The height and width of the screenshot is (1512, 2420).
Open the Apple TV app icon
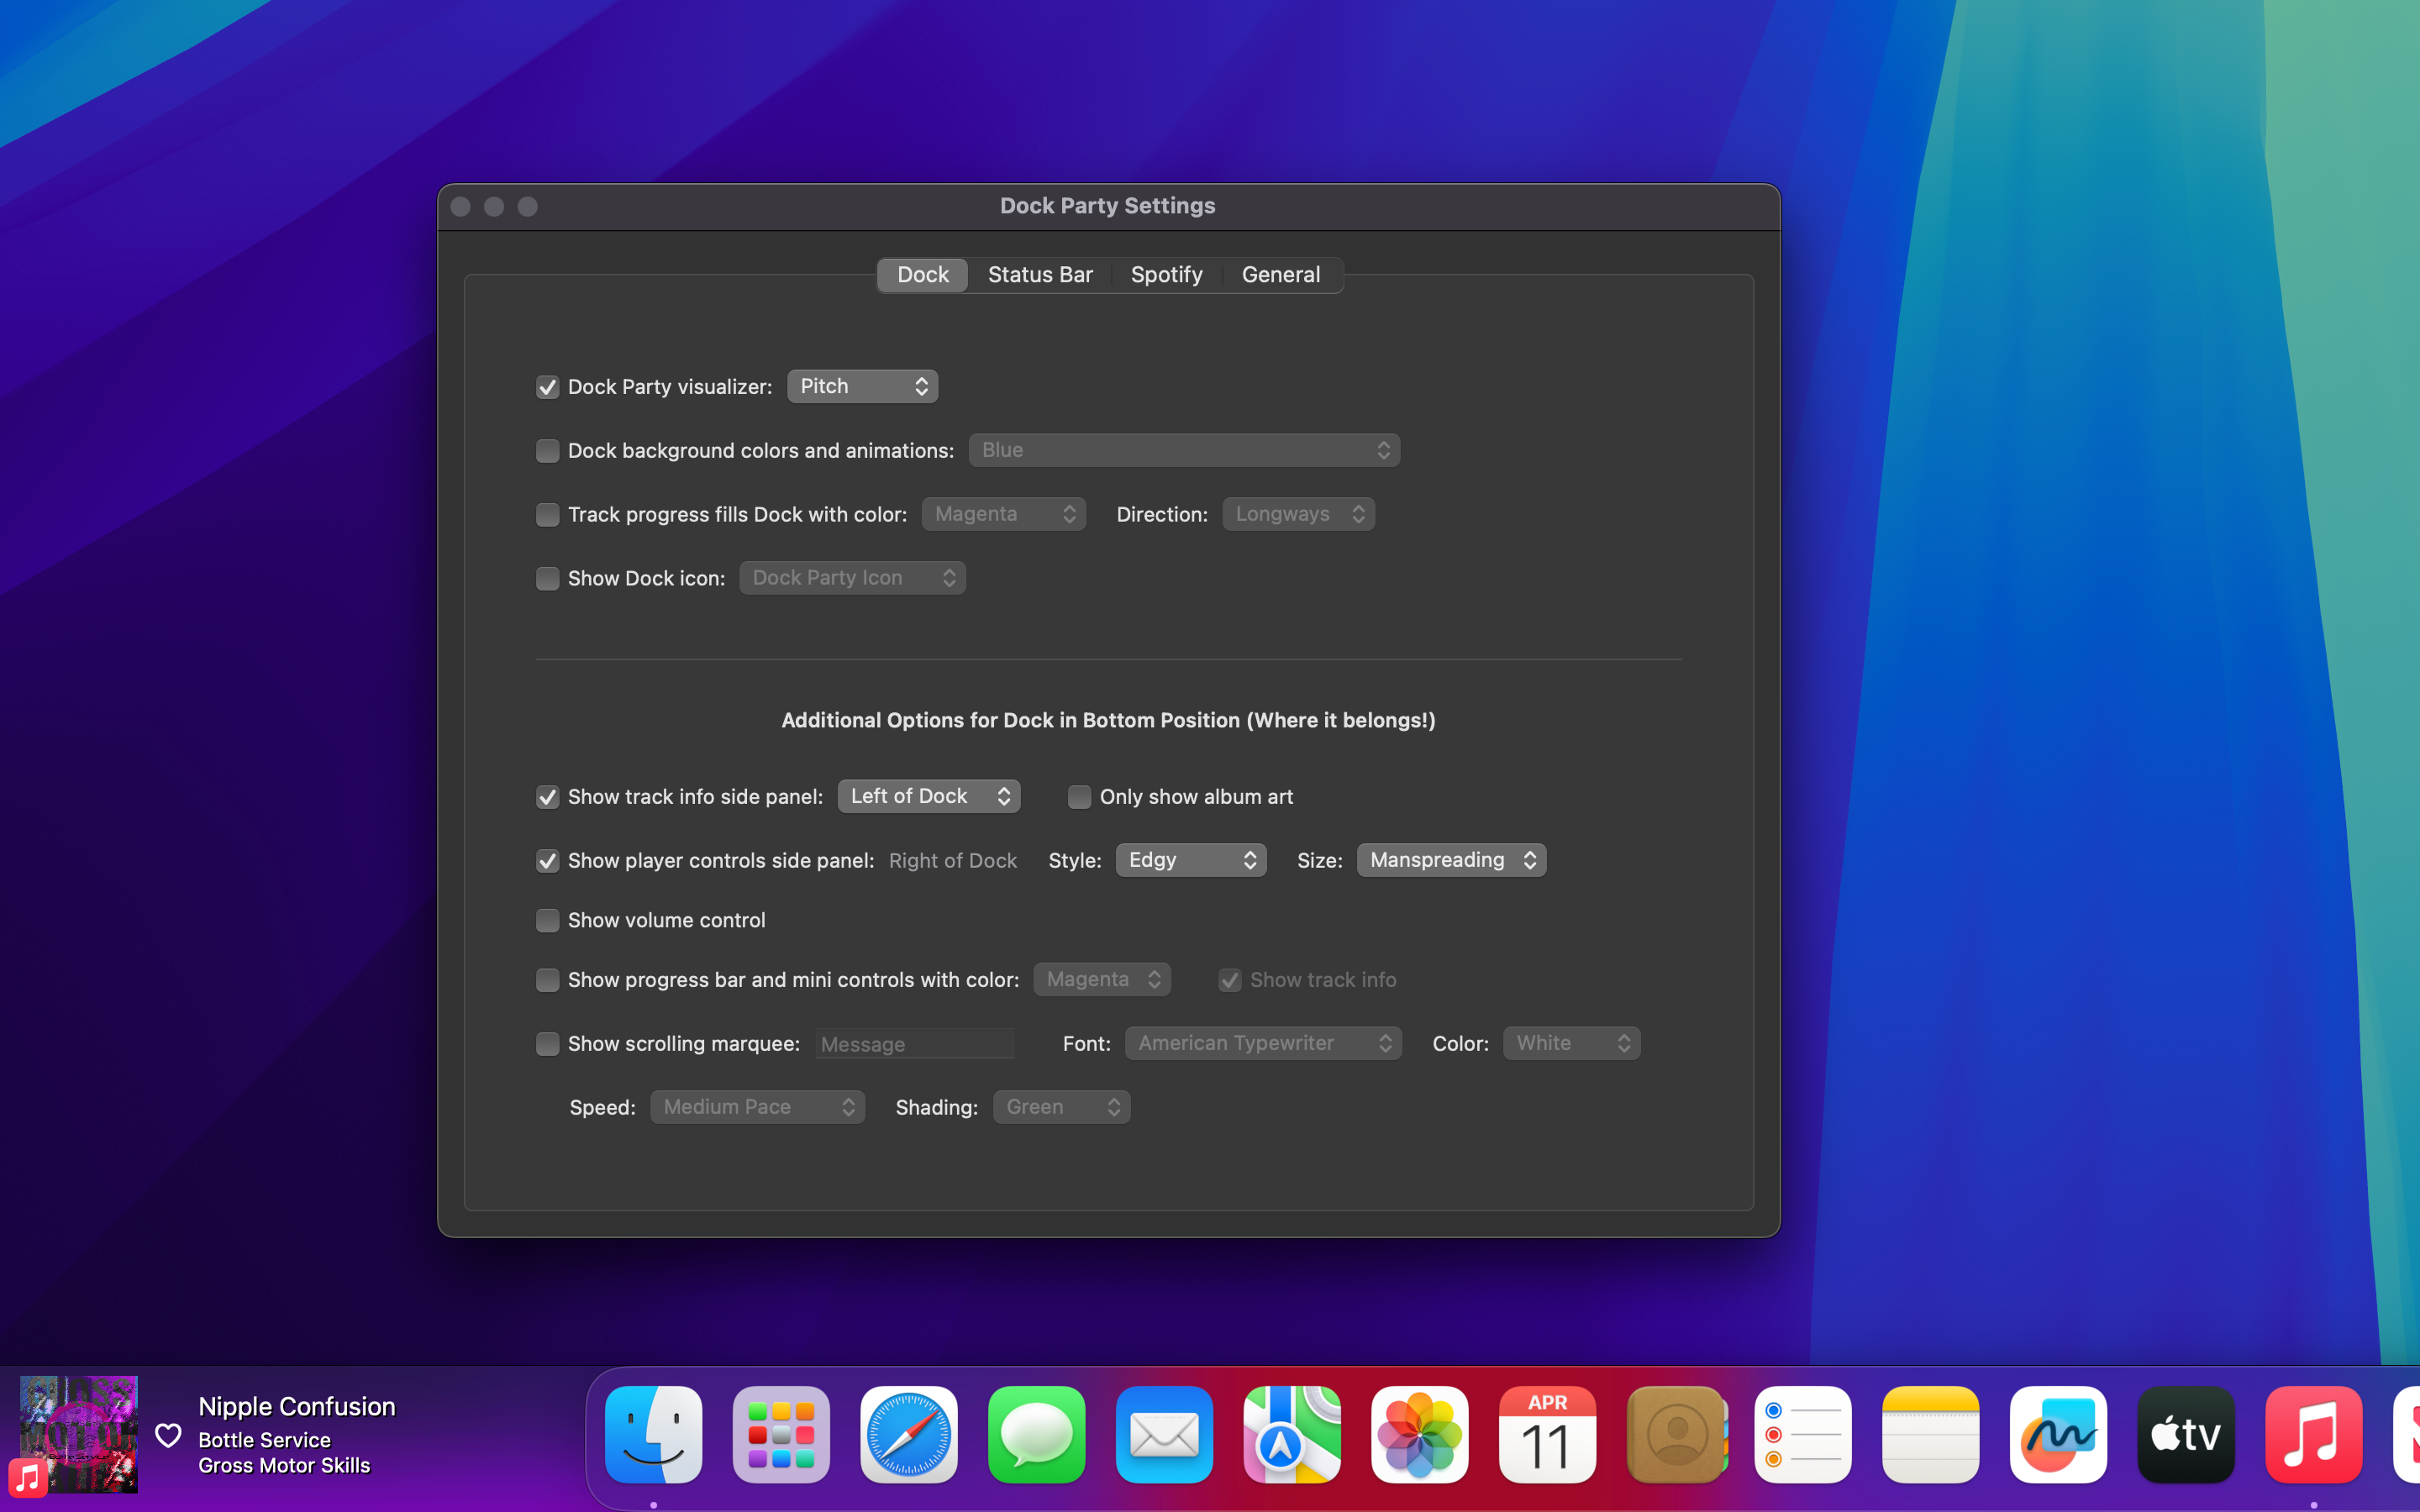[x=2185, y=1434]
